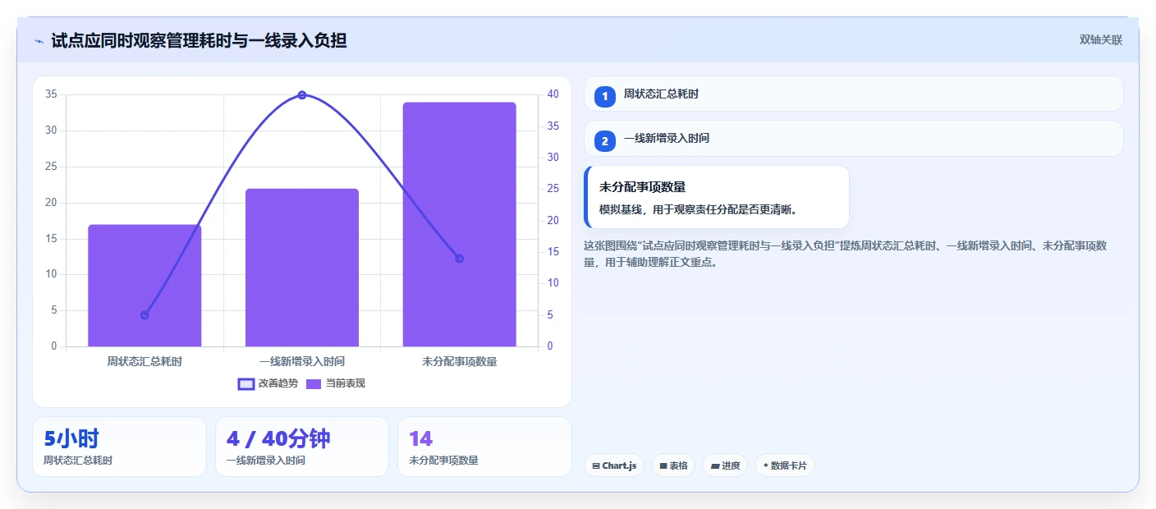
Task: Click the line point over 未分配事项数量 bar
Action: [459, 259]
